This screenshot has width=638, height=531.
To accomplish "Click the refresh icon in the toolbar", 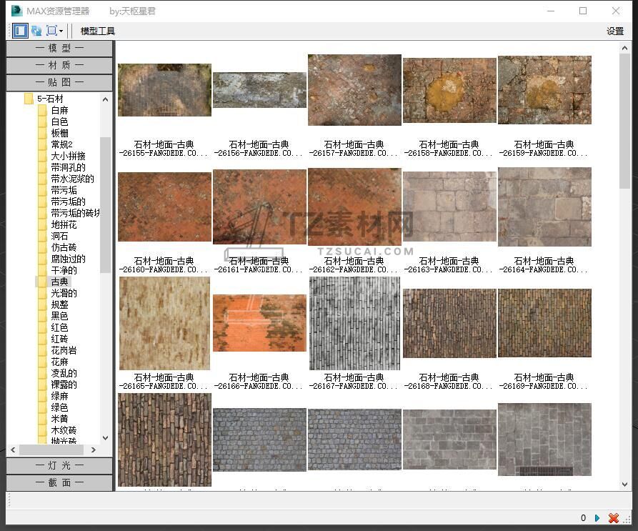I will (x=36, y=31).
